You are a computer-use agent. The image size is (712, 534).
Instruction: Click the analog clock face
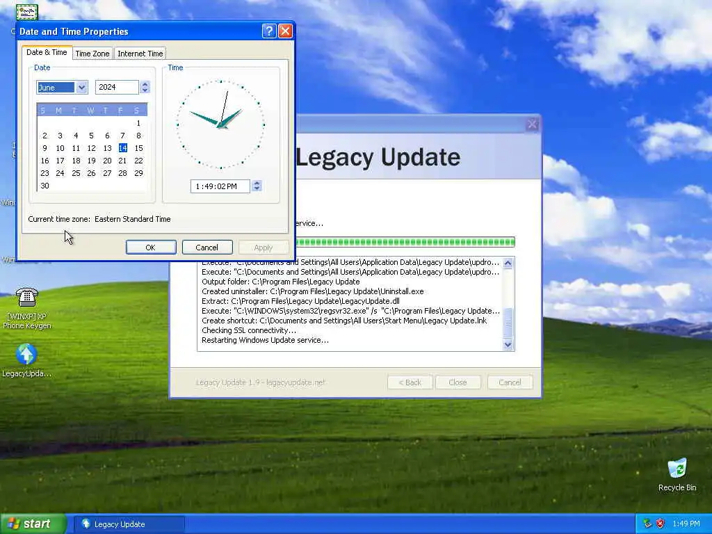(220, 124)
